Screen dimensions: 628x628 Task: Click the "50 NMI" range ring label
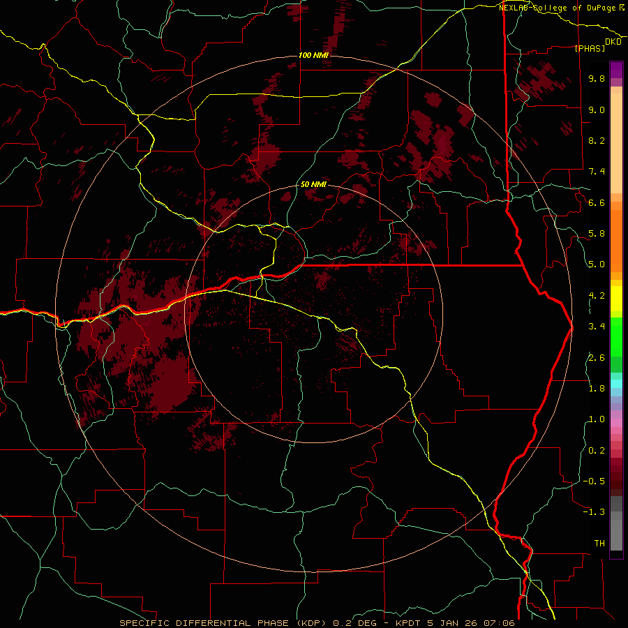(x=313, y=185)
